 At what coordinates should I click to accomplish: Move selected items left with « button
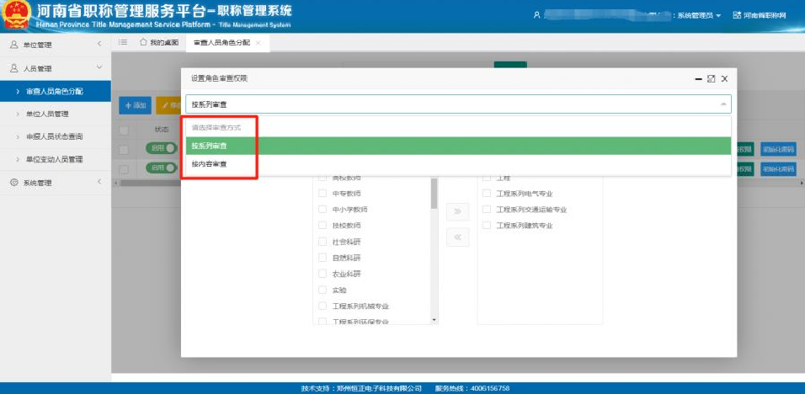click(458, 237)
